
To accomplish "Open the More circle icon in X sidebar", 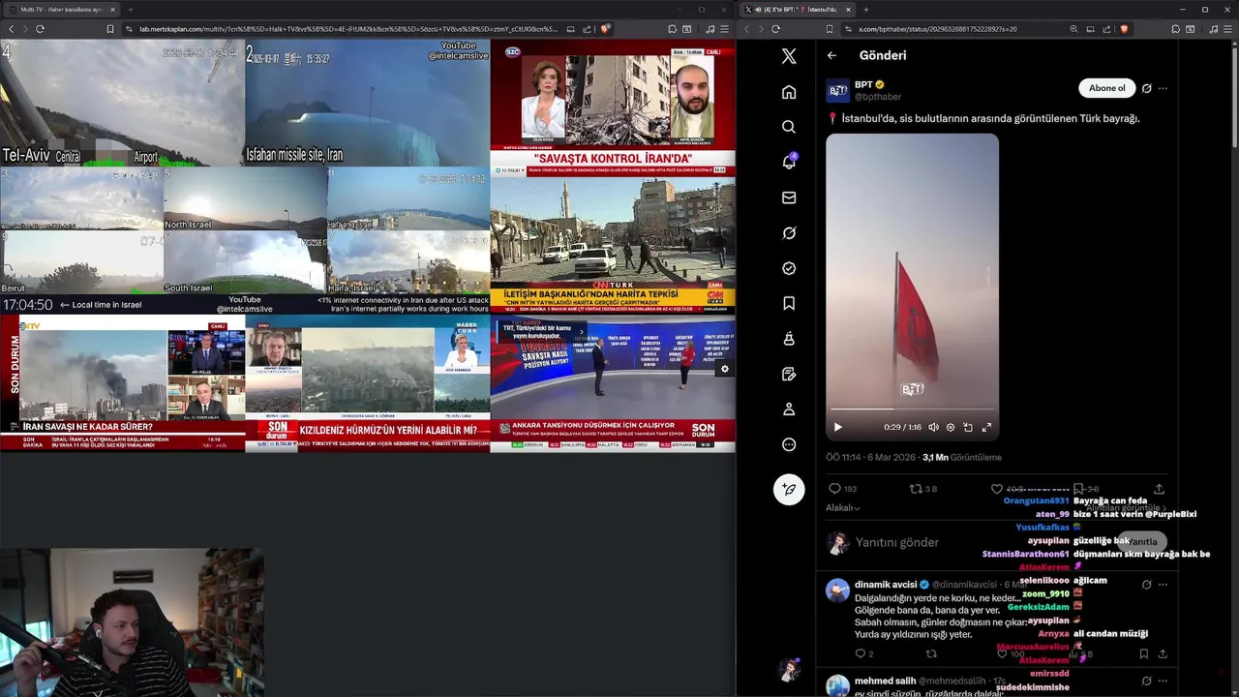I will [789, 444].
